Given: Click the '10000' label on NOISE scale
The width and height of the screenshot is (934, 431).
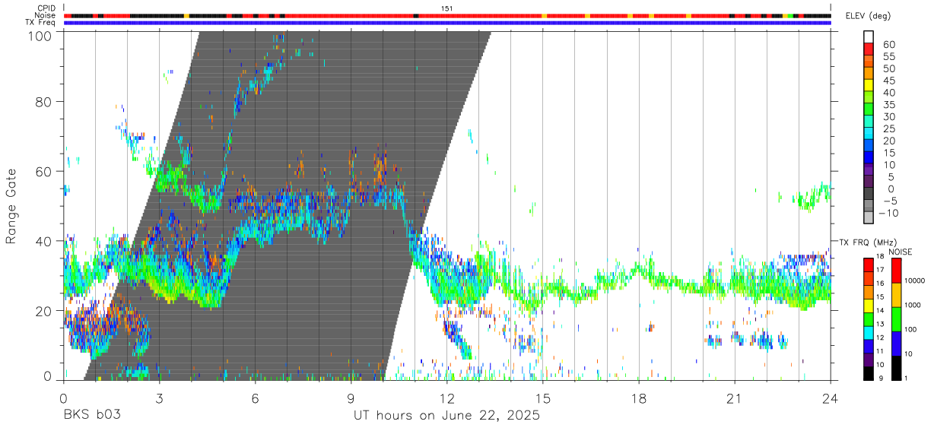Looking at the screenshot, I should click(x=915, y=280).
